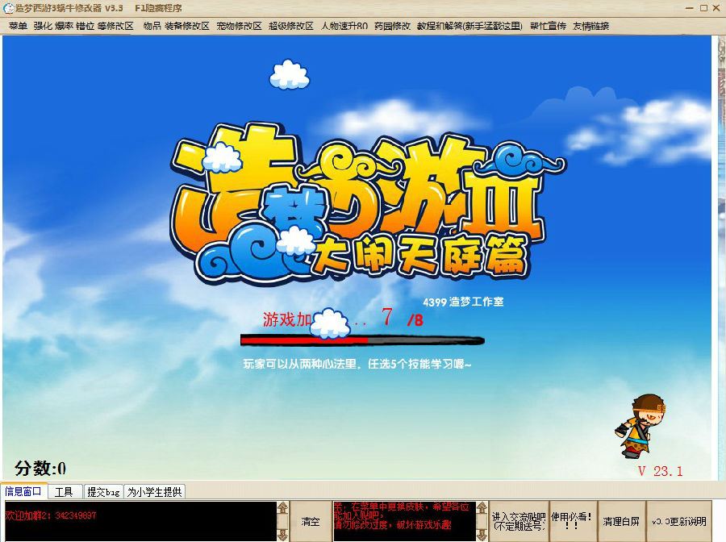The height and width of the screenshot is (542, 726).
Task: Open 药园修改 menu item
Action: [392, 26]
